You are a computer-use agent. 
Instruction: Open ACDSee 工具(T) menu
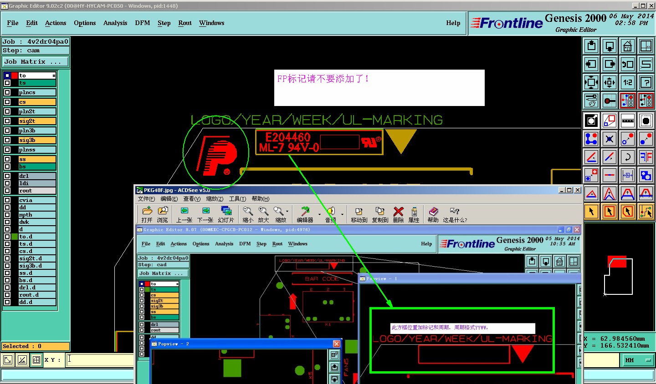(x=237, y=199)
